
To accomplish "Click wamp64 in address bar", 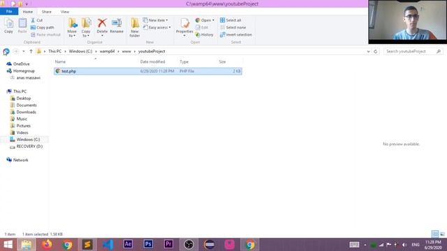I will point(107,52).
